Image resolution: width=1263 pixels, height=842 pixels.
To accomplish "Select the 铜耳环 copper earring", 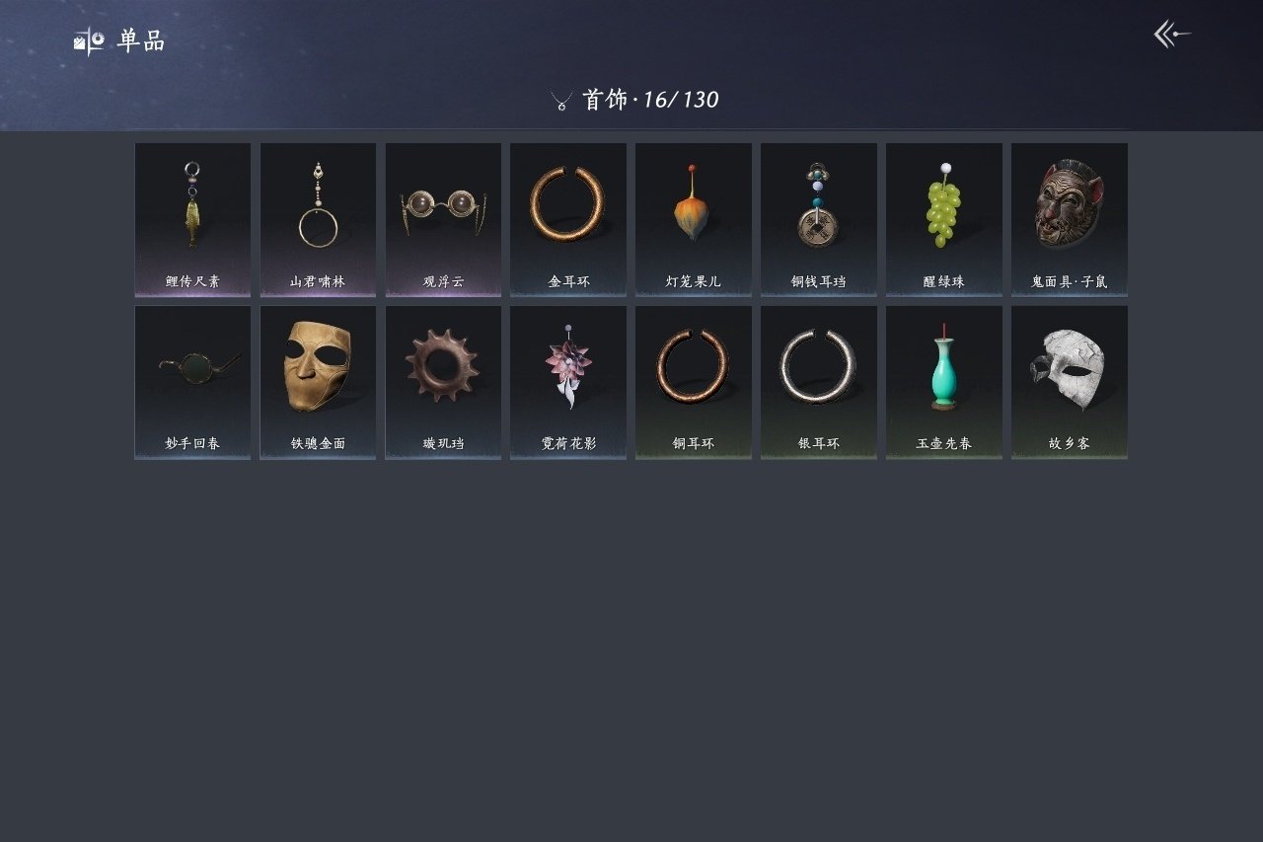I will coord(694,382).
